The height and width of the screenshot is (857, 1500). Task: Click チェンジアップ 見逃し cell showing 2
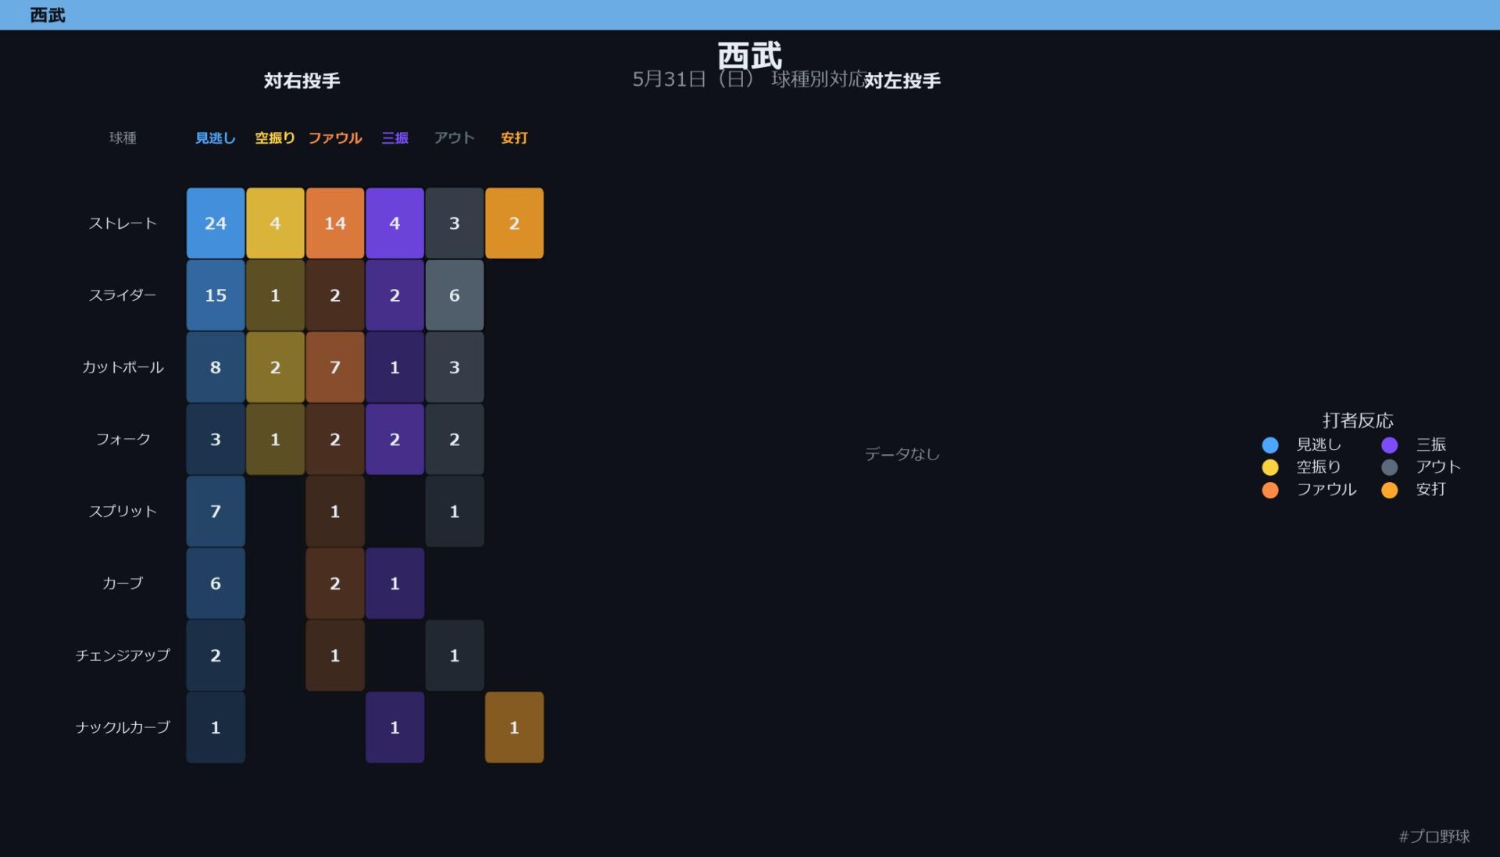[216, 655]
